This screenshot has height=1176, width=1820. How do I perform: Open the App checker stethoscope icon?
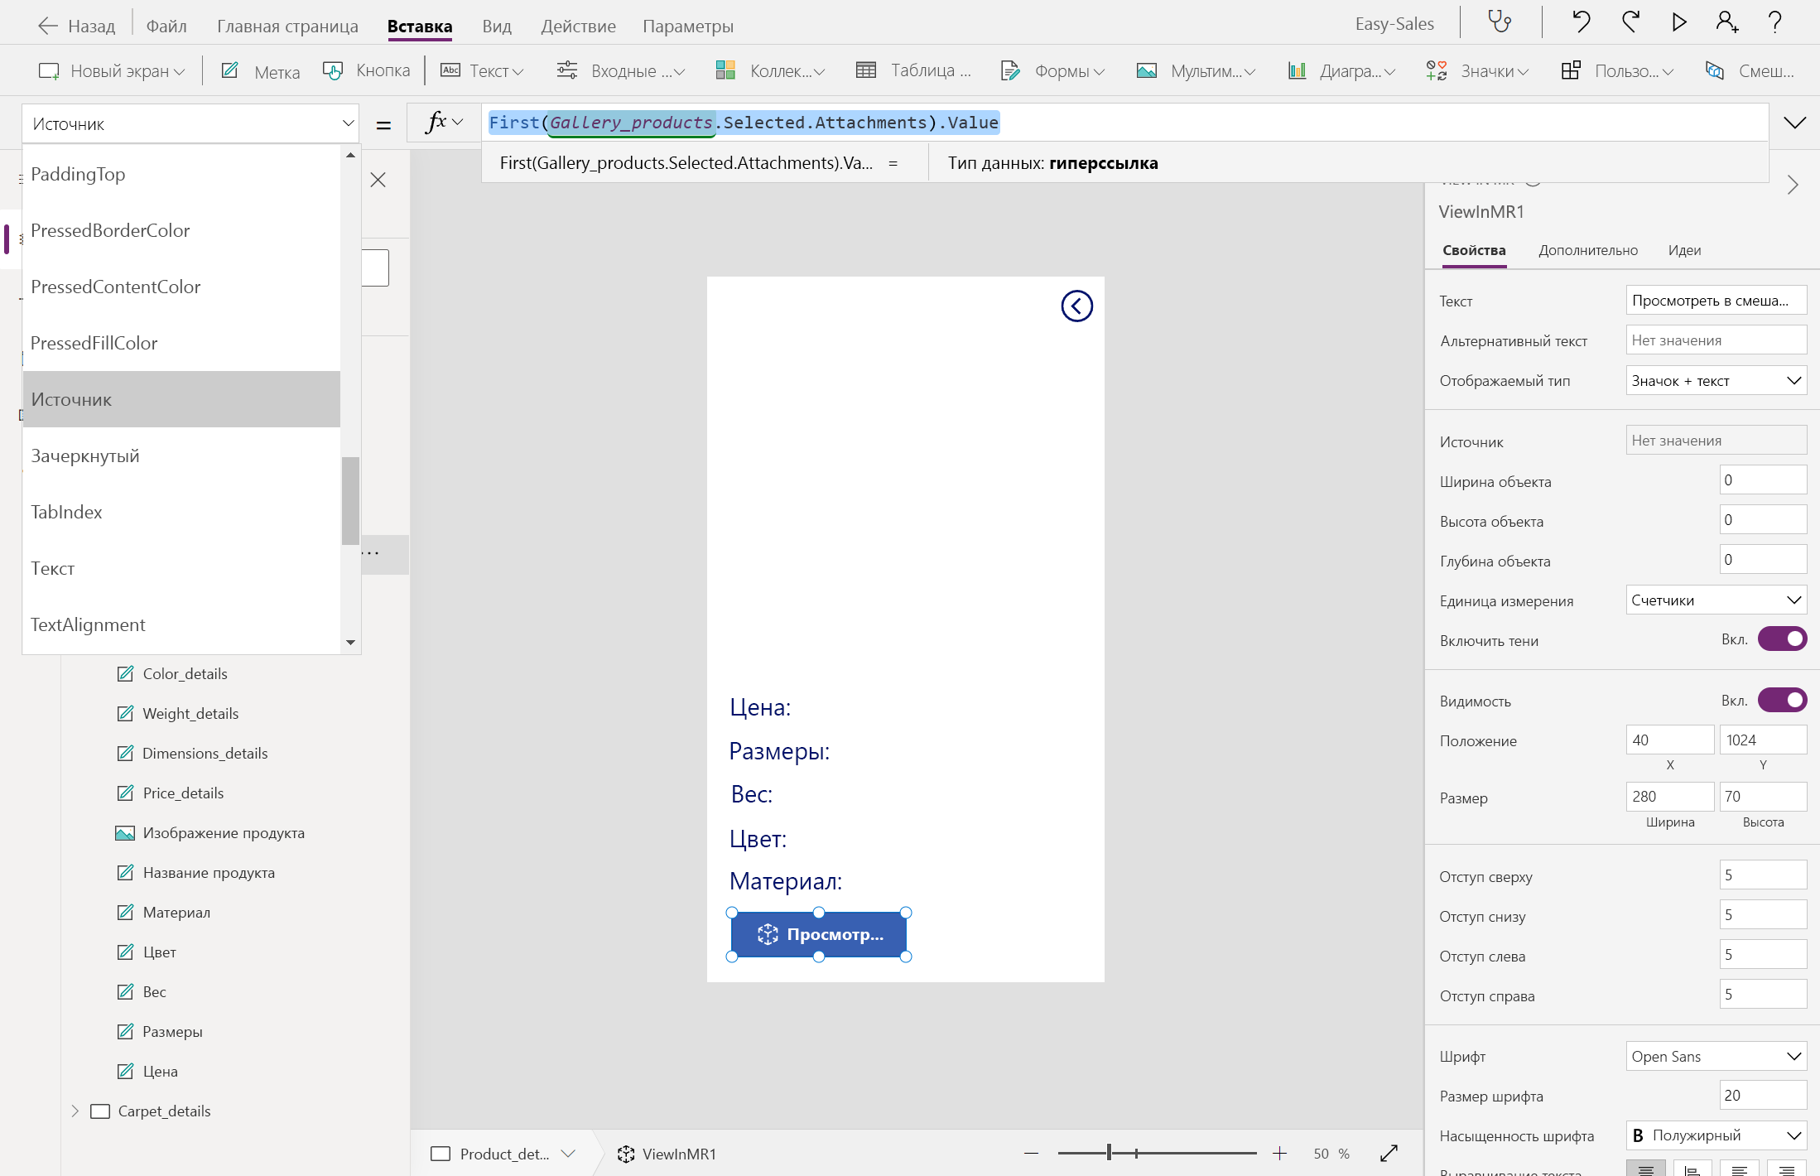1500,22
